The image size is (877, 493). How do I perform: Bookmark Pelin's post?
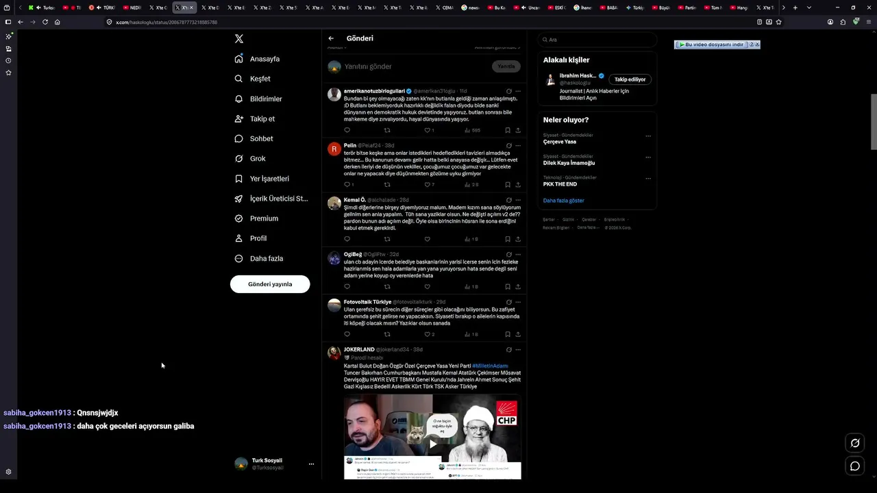pos(508,185)
